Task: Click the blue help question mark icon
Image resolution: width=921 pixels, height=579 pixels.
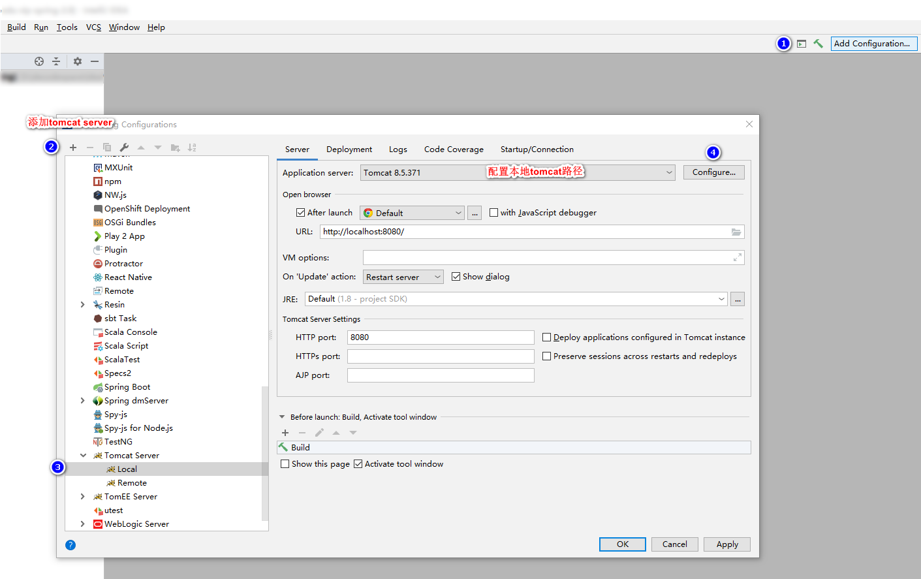Action: (70, 545)
